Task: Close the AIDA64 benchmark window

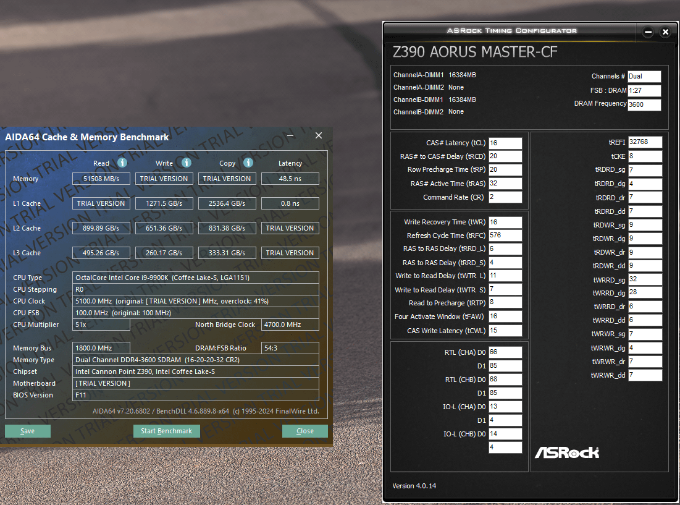Action: (x=319, y=135)
